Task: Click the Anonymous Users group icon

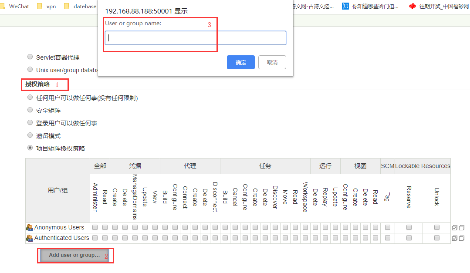Action: (x=30, y=227)
